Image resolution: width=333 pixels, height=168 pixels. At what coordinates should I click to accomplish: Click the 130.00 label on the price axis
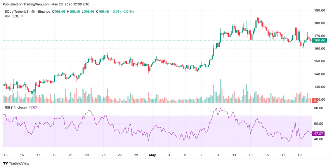pos(319,87)
